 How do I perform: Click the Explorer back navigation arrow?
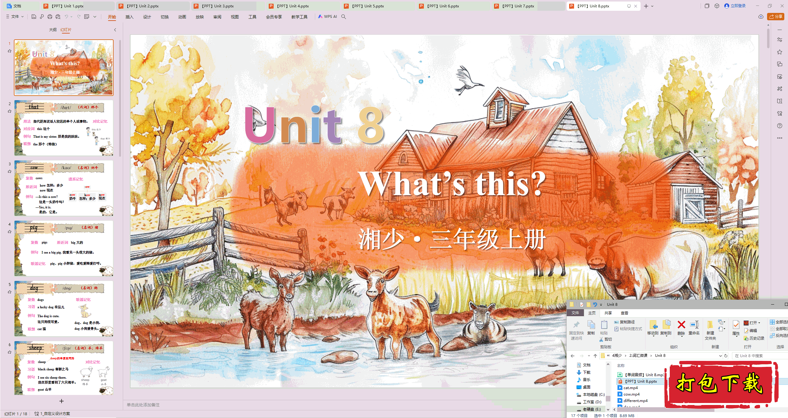point(573,356)
